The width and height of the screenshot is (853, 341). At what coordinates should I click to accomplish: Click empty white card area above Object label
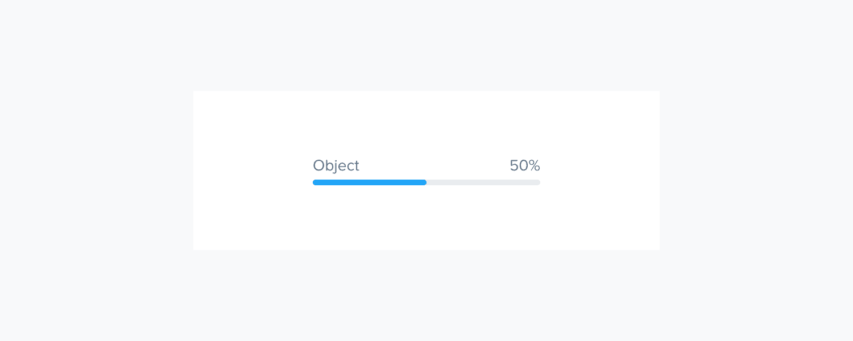click(426, 122)
